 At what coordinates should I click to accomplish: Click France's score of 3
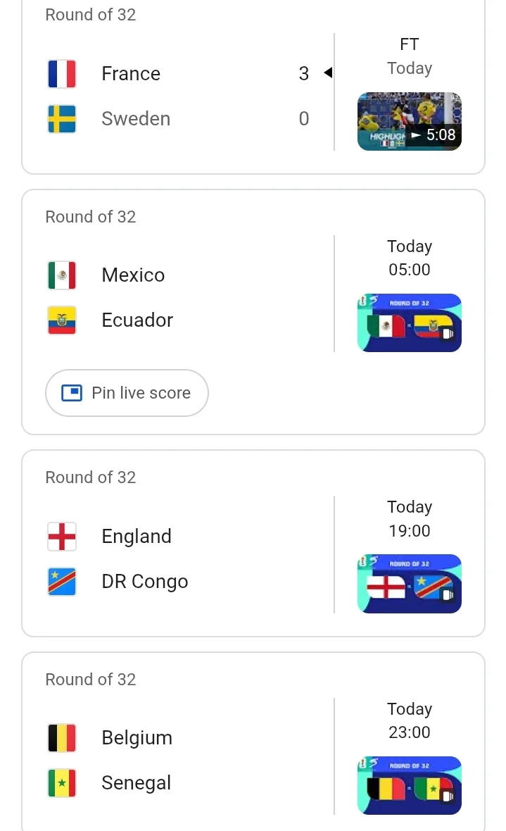(303, 74)
